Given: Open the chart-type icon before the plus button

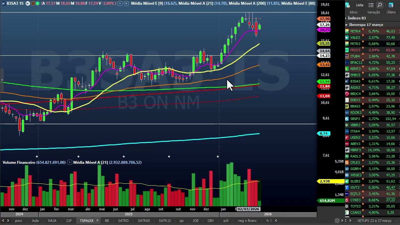Looking at the screenshot, I should point(120,3).
